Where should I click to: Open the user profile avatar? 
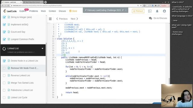pos(164,11)
